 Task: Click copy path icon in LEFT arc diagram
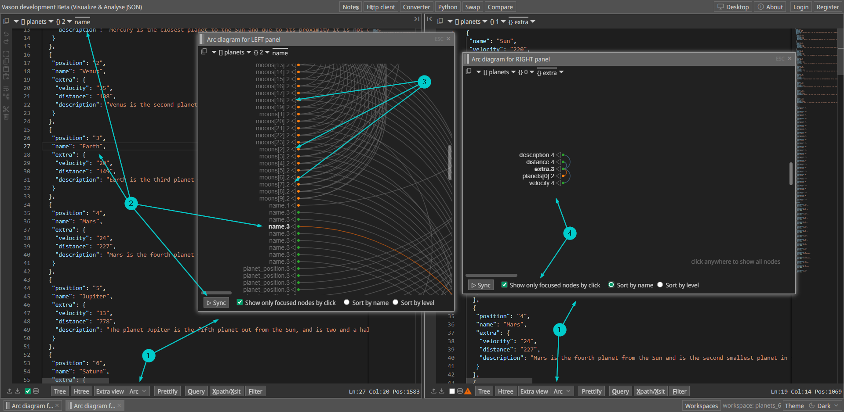[x=204, y=52]
